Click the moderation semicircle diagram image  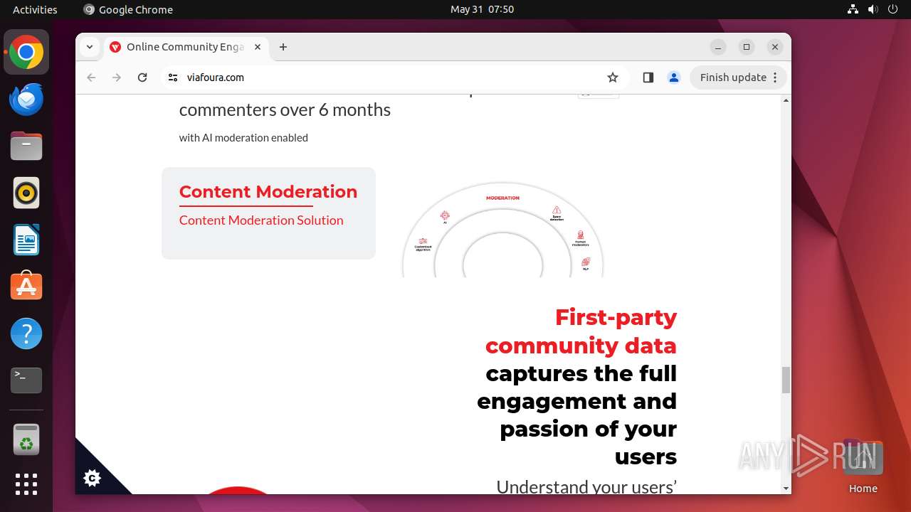[x=502, y=230]
